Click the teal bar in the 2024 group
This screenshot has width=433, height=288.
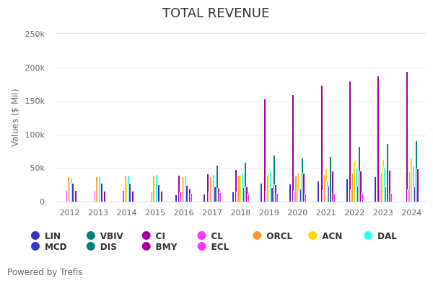[x=416, y=171]
